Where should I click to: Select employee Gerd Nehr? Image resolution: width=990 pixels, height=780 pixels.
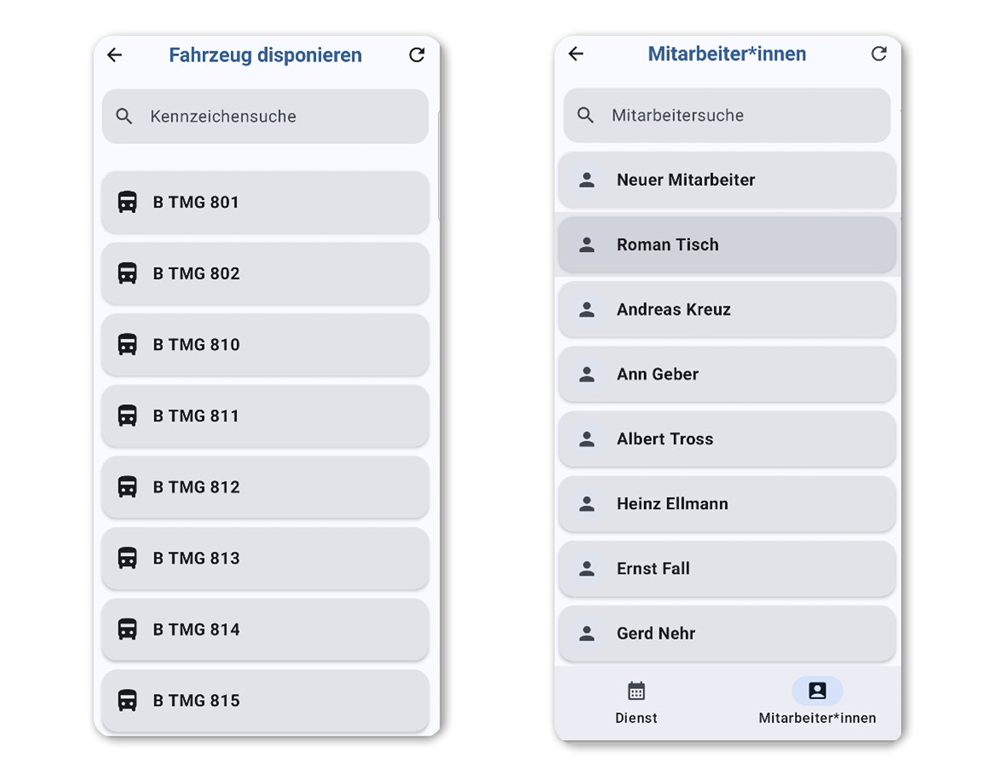(727, 633)
